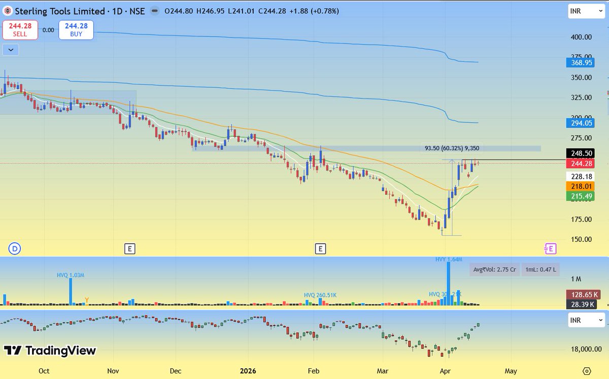Click the HVY 1.64M volume label
Screen dimensions: 609x379
pos(449,260)
